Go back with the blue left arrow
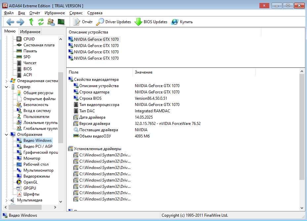 [x=10, y=22]
